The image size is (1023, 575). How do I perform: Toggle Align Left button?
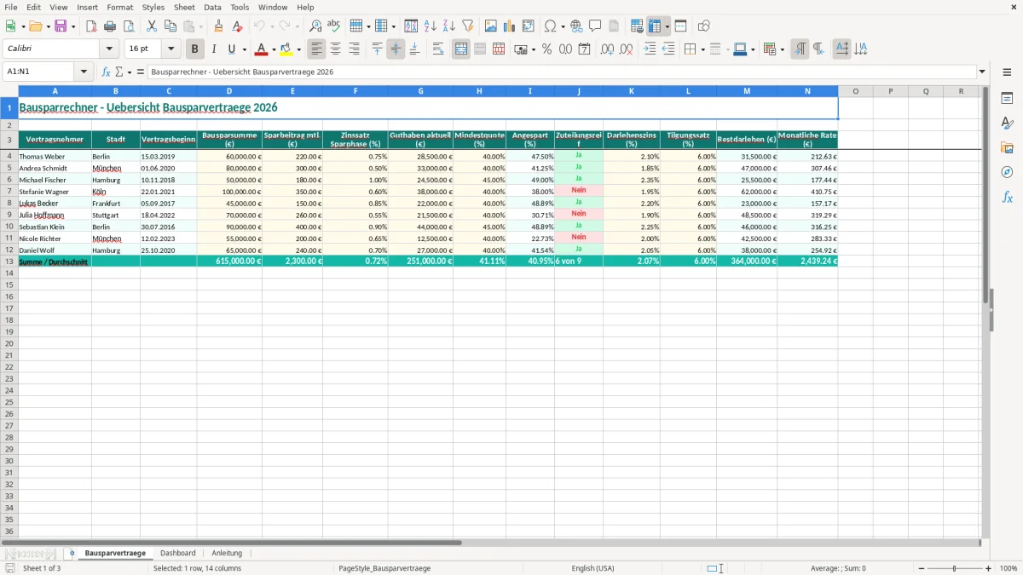pyautogui.click(x=316, y=49)
